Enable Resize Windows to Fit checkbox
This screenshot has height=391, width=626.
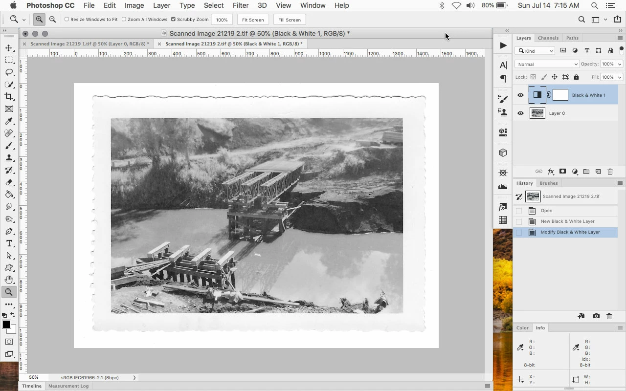point(67,20)
